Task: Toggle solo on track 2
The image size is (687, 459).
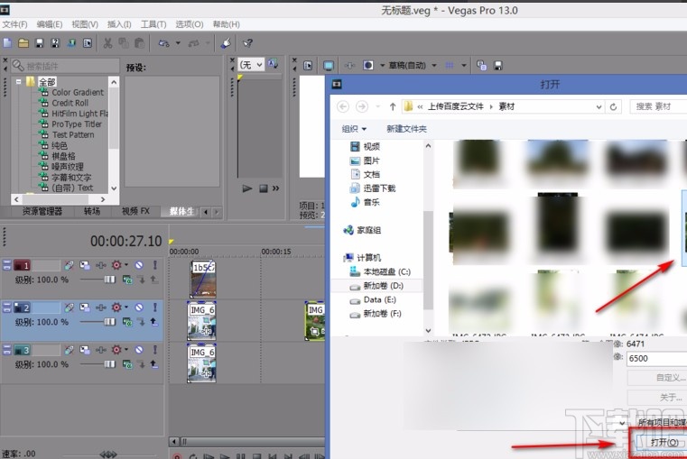Action: tap(154, 308)
